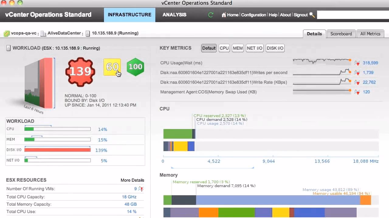
Task: Enable the CPU key metrics filter
Action: coord(224,48)
